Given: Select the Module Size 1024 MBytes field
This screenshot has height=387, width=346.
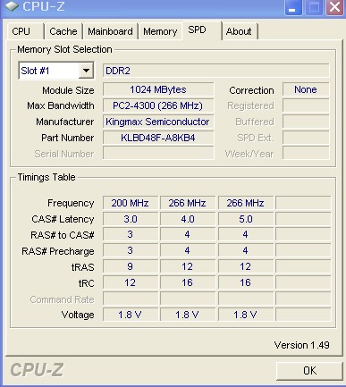Looking at the screenshot, I should coord(158,89).
